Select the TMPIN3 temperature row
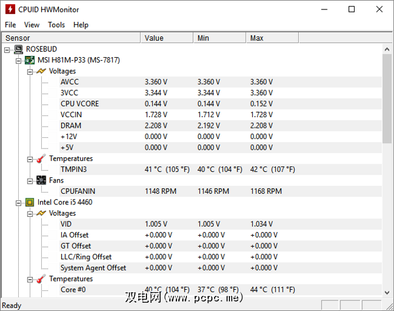Screen dimensions: 394x311 pos(221,169)
